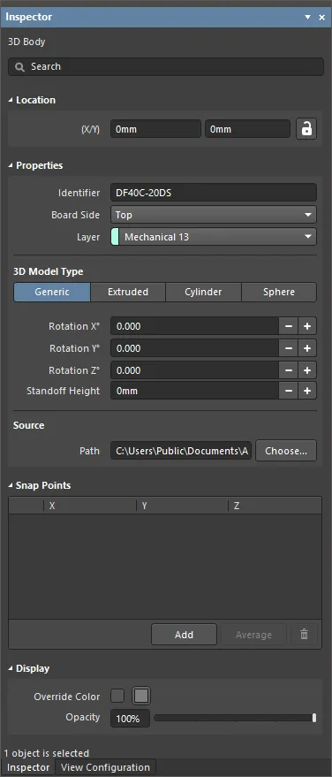Viewport: 332px width, 777px height.
Task: Collapse the Properties section
Action: pyautogui.click(x=11, y=165)
